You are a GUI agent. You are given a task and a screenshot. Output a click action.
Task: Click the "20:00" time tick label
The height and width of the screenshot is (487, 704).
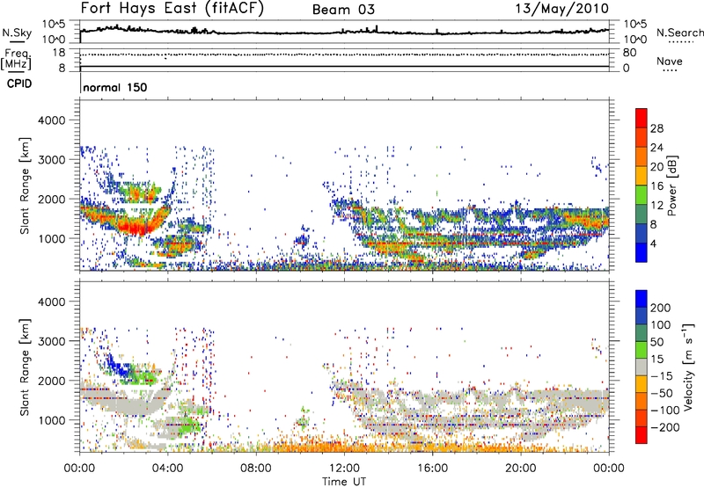[x=520, y=469]
